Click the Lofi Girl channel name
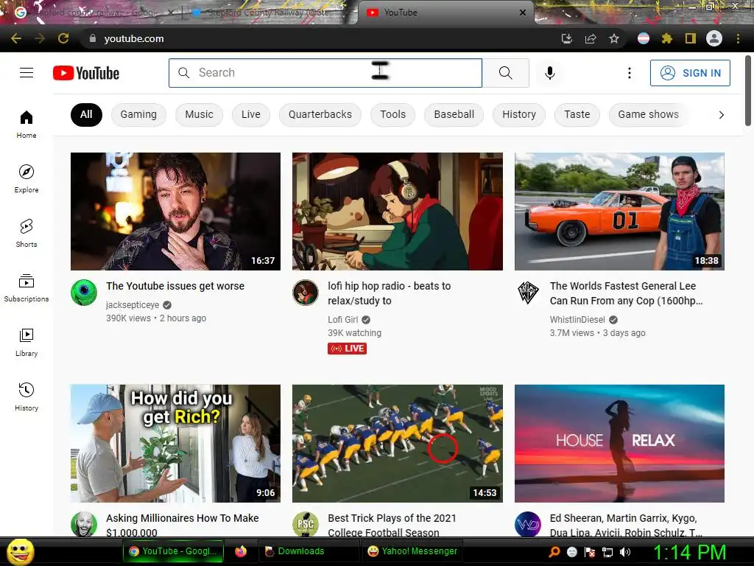The width and height of the screenshot is (754, 566). pos(343,320)
